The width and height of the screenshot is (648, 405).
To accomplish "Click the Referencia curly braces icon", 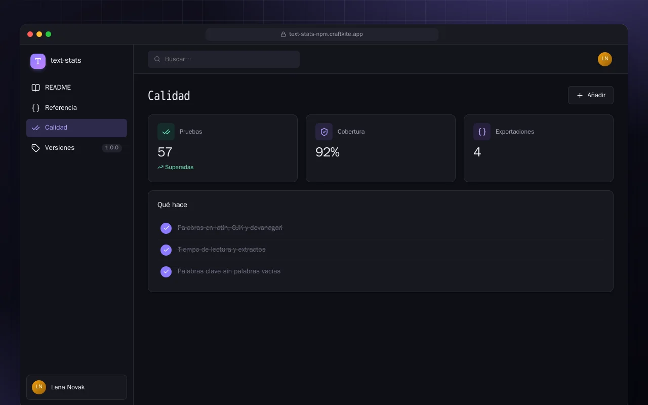I will 35,108.
